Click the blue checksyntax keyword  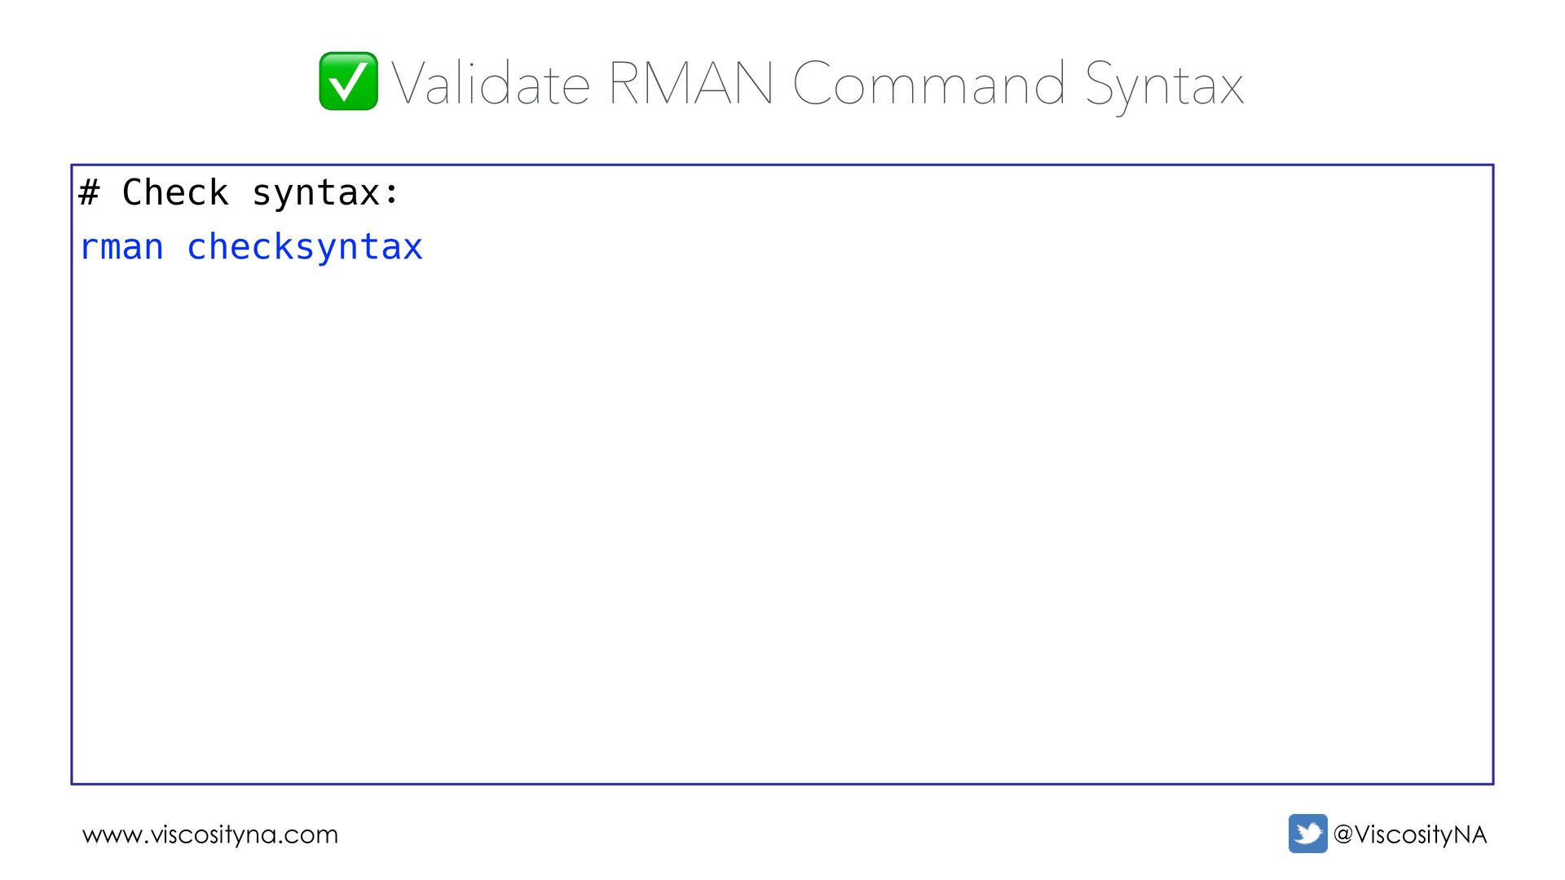tap(304, 248)
